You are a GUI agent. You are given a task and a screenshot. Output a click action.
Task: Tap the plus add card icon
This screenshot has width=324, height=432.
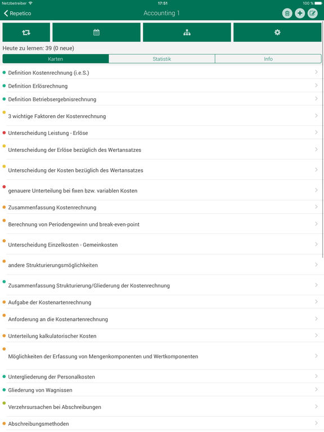[x=300, y=13]
